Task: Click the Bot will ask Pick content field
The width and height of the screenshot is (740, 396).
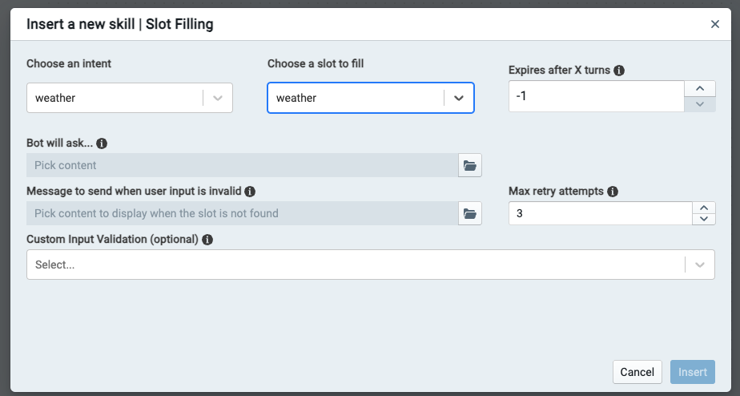Action: point(242,166)
